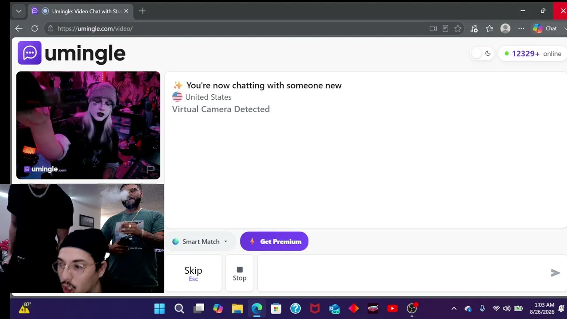Skip to the next stranger
The width and height of the screenshot is (567, 319).
[193, 273]
